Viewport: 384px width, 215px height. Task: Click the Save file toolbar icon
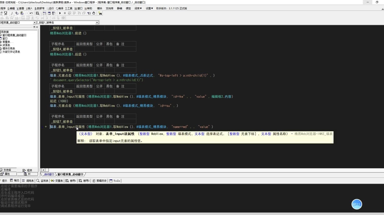point(5,13)
